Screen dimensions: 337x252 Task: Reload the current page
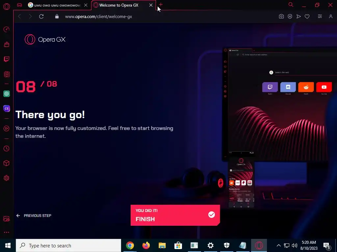coord(41,16)
